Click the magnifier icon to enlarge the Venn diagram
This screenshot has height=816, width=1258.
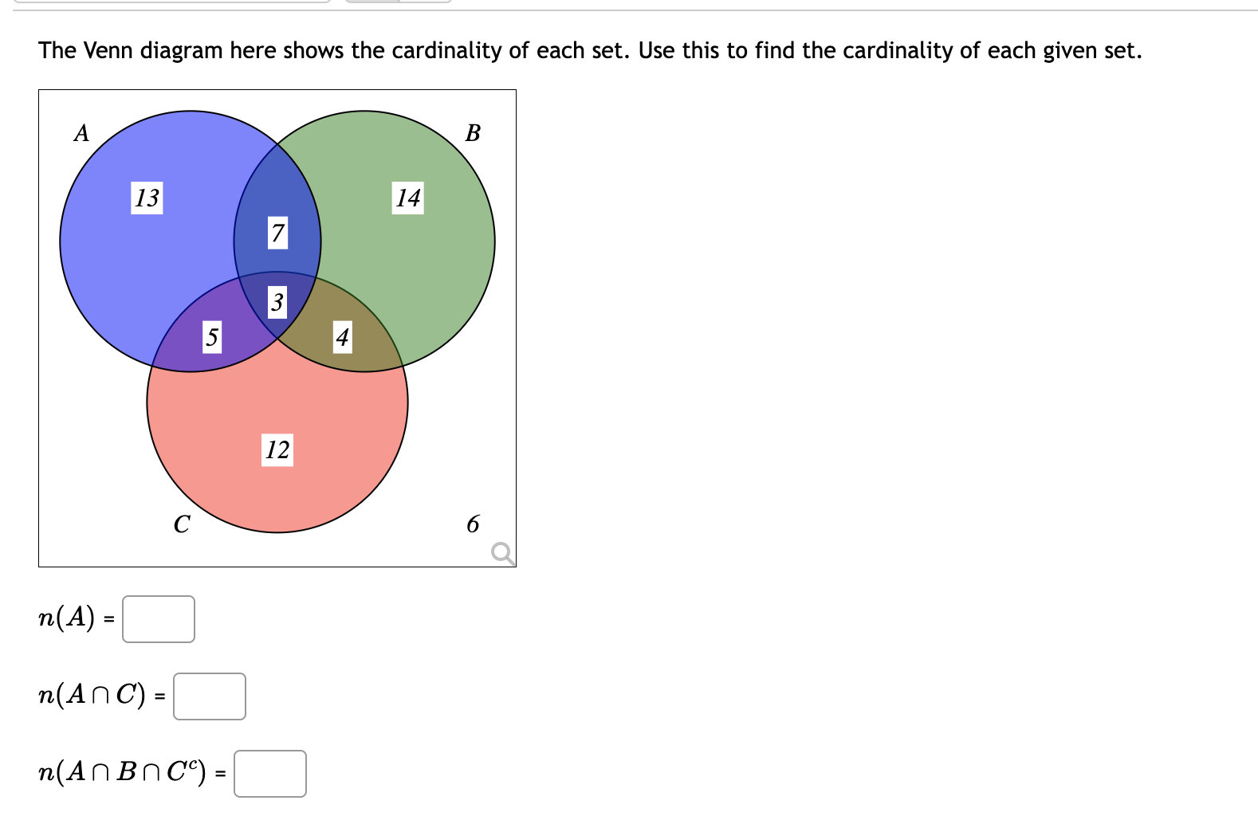click(501, 551)
